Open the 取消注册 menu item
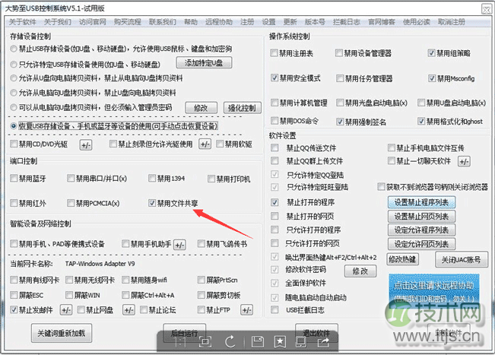The width and height of the screenshot is (495, 355). [452, 22]
